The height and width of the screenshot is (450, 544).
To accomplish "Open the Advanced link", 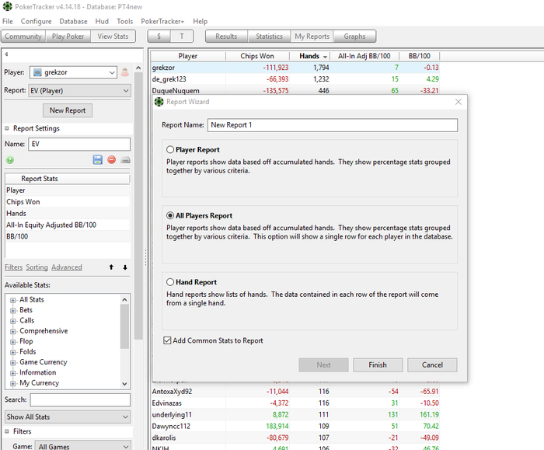I will tap(67, 267).
